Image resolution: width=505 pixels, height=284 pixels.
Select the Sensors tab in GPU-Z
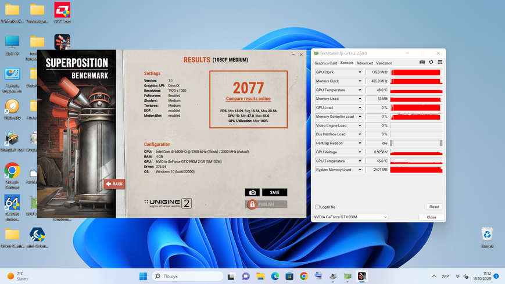point(346,63)
